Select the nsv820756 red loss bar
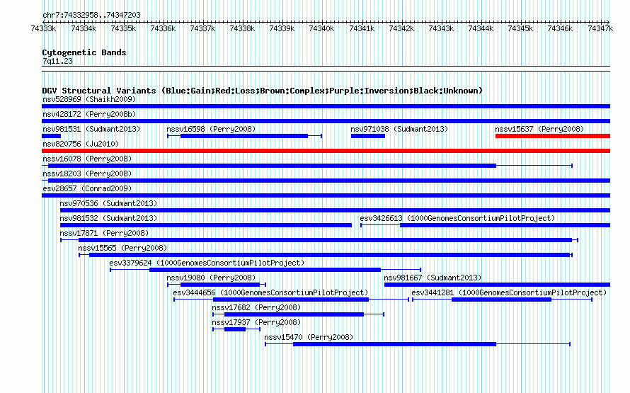Image resolution: width=630 pixels, height=393 pixels. pyautogui.click(x=326, y=151)
